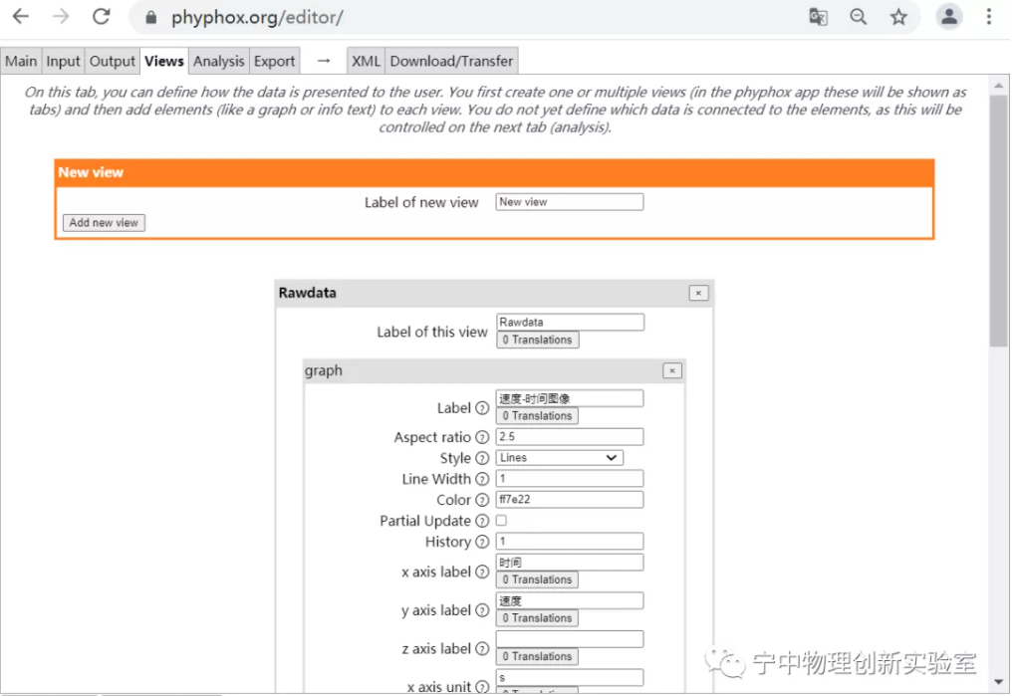Click the help icon beside Aspect ratio

484,436
